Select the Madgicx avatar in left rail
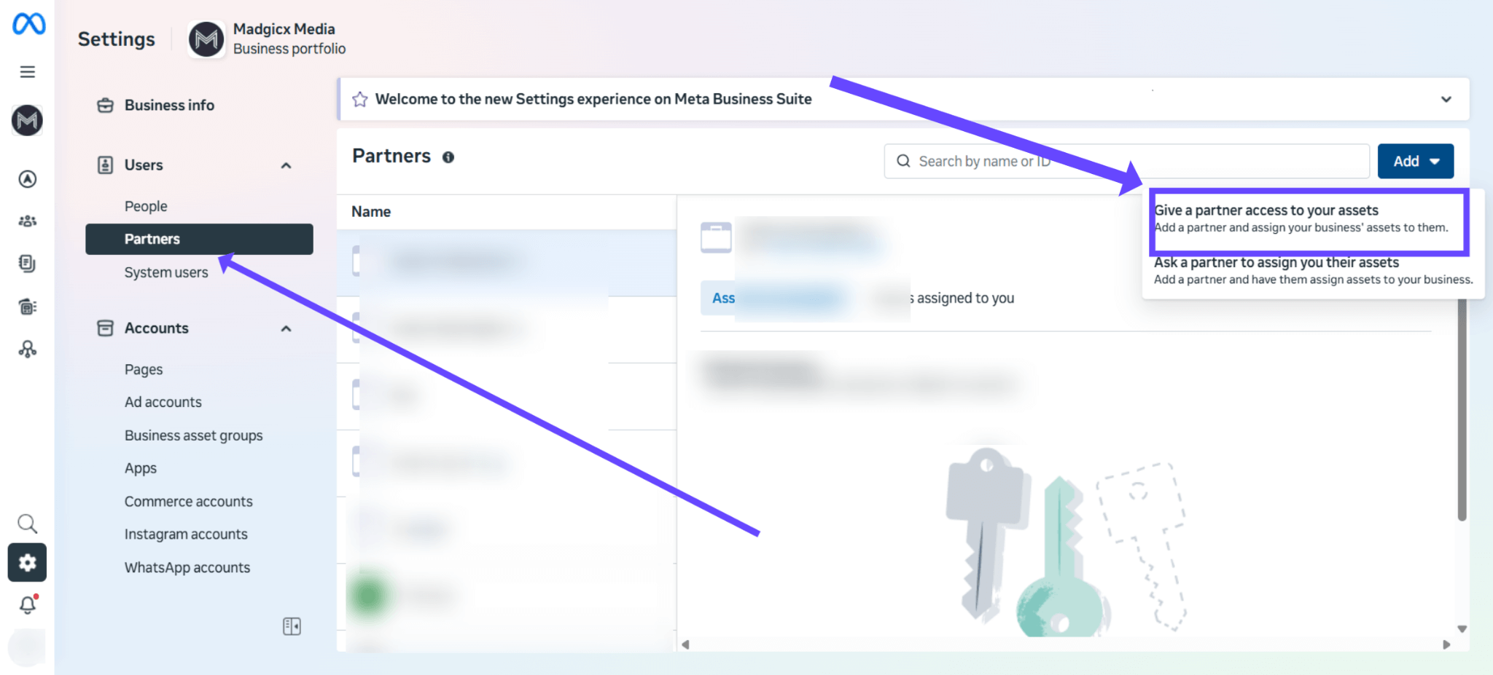Image resolution: width=1493 pixels, height=675 pixels. pos(28,120)
